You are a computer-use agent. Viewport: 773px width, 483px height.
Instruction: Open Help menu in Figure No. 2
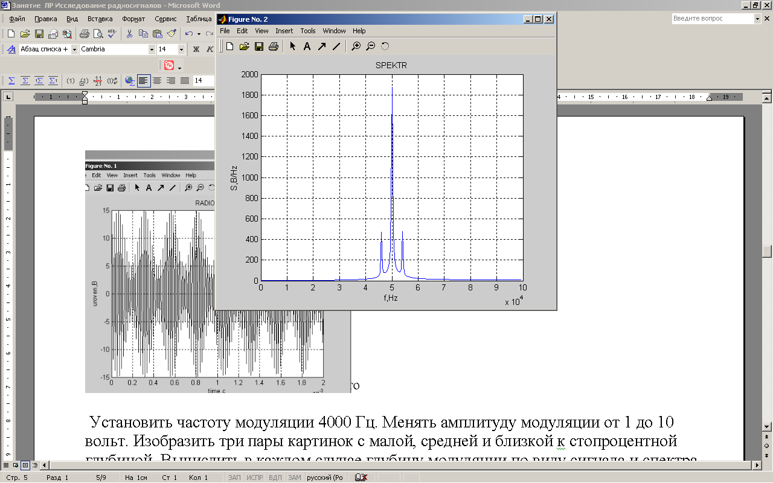click(359, 31)
